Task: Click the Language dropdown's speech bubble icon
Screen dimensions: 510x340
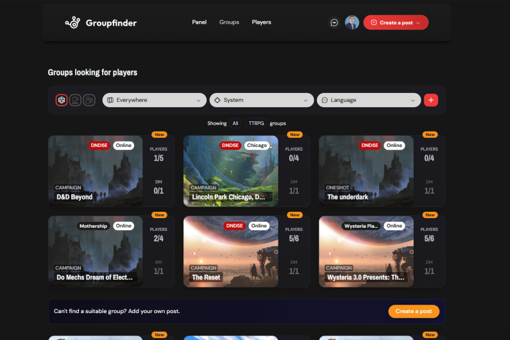Action: [x=324, y=100]
